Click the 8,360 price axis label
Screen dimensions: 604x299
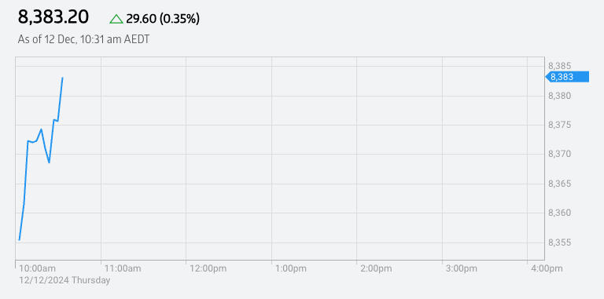click(560, 213)
